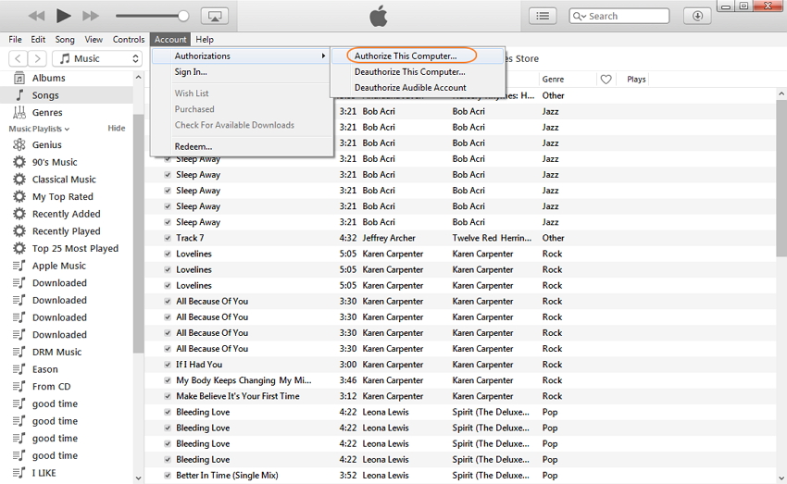Open the I LIKE playlist
Viewport: 787px width, 484px height.
tap(44, 473)
